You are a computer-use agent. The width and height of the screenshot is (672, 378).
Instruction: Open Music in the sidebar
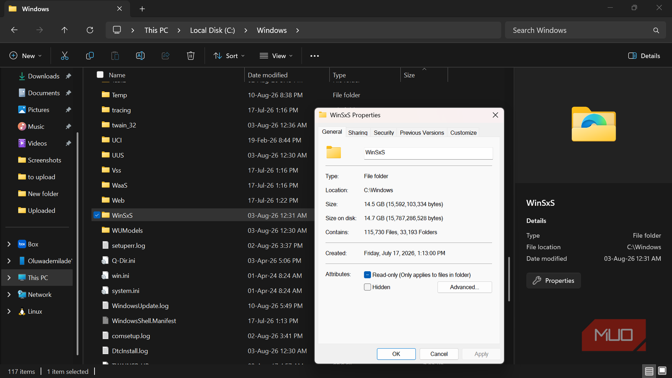[36, 127]
